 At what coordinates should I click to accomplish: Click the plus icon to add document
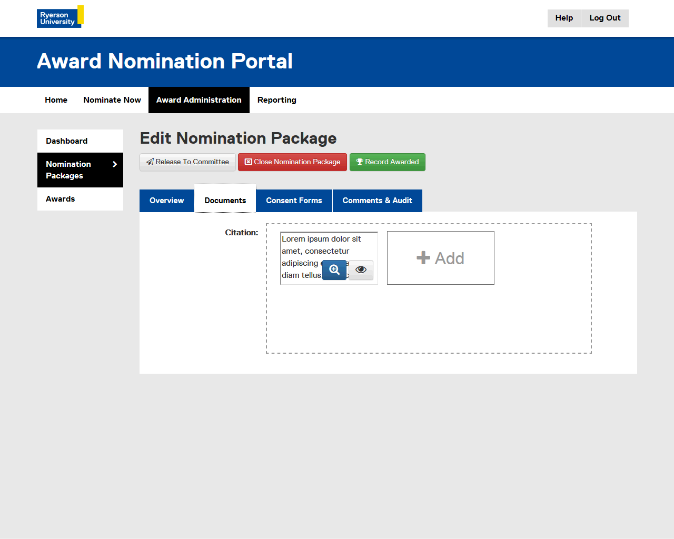pyautogui.click(x=423, y=258)
